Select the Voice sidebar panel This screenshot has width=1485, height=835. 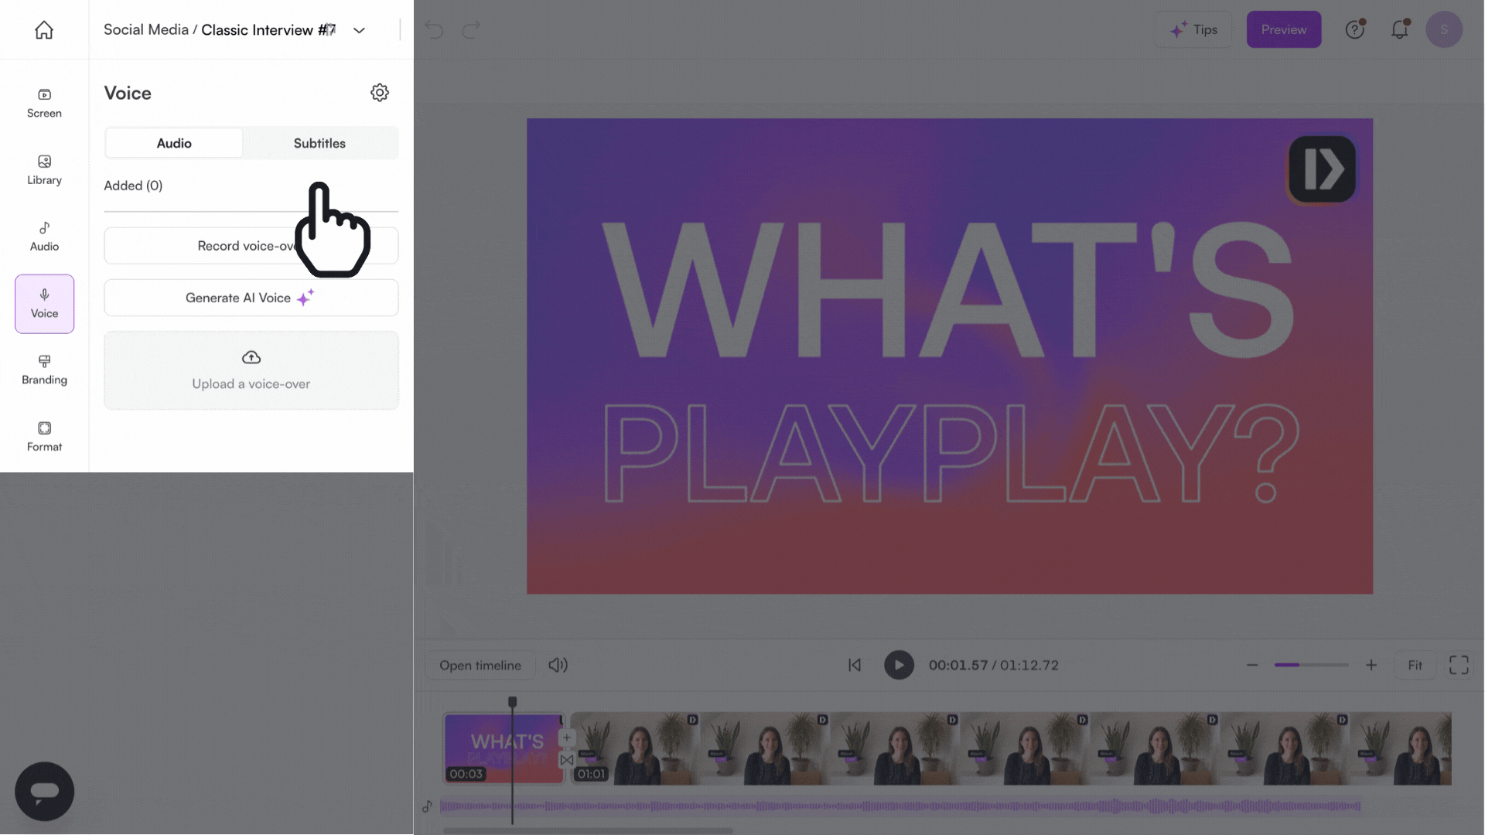coord(44,304)
